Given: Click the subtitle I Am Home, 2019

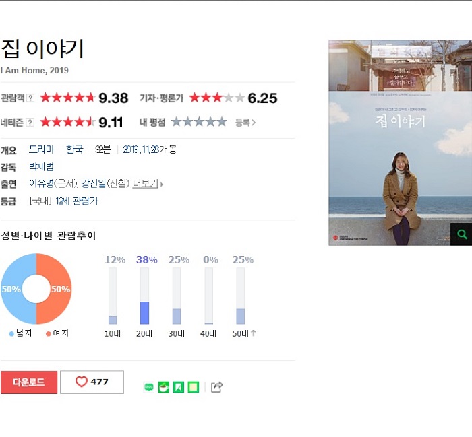Looking at the screenshot, I should (34, 70).
